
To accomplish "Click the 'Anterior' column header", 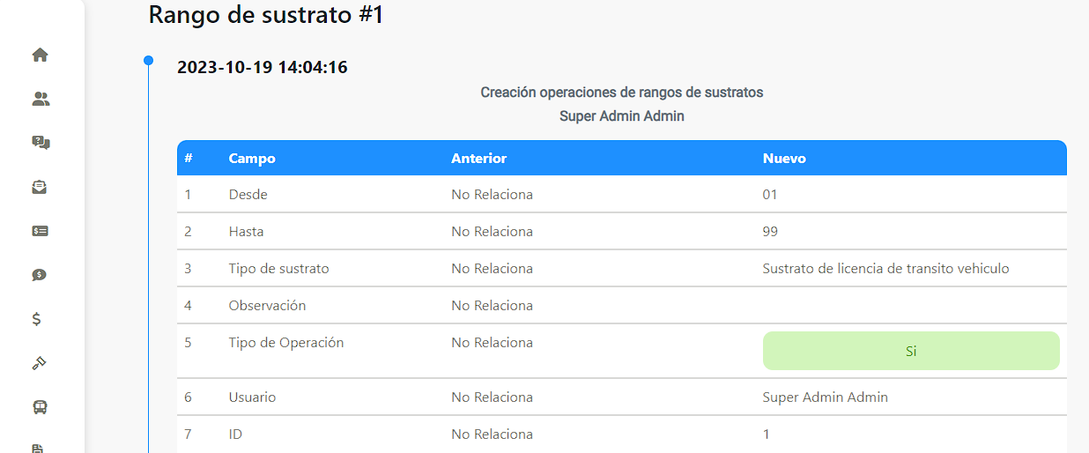I will click(478, 159).
